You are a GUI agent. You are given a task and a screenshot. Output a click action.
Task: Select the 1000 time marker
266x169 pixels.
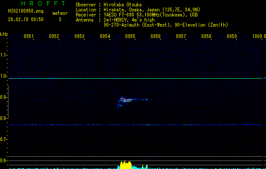point(258,36)
